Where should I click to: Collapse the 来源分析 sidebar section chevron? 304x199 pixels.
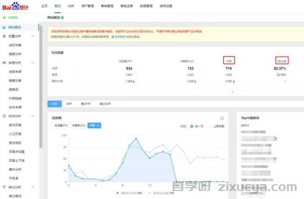tap(33, 63)
